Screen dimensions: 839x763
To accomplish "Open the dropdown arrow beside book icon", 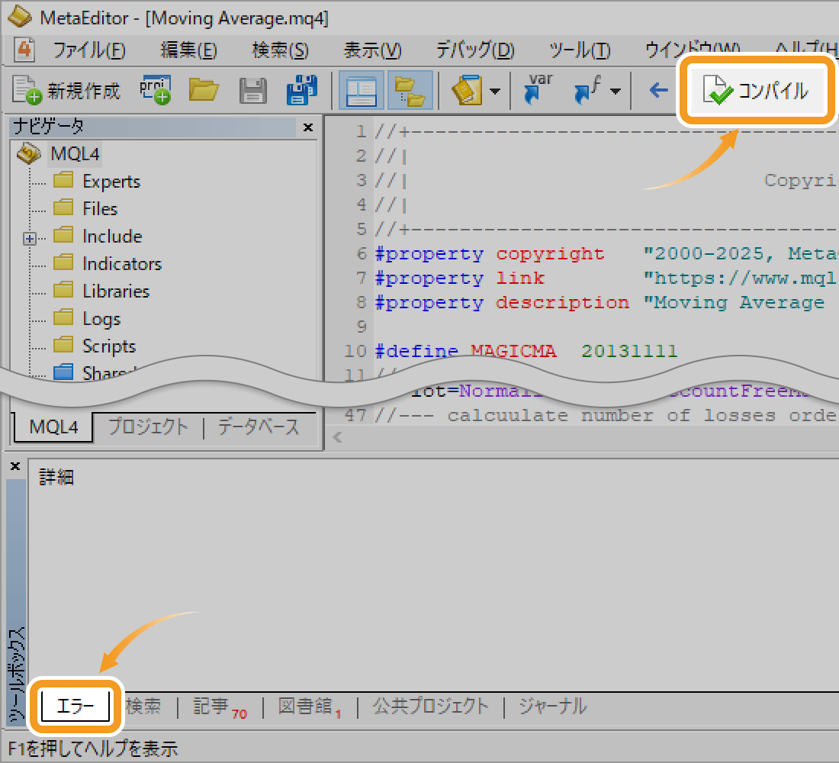I will pyautogui.click(x=495, y=92).
